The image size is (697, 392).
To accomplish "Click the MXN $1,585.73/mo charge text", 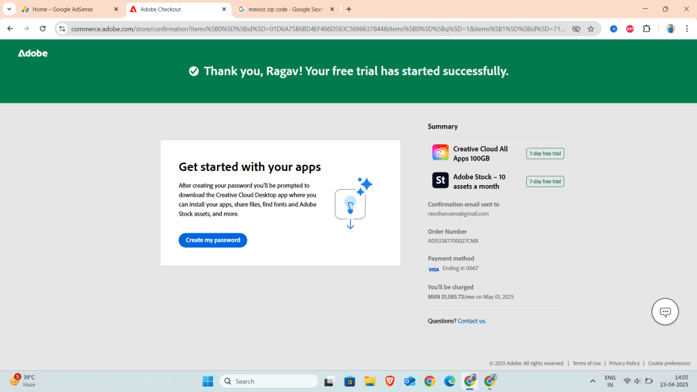I will pyautogui.click(x=451, y=297).
